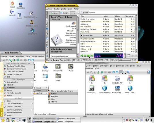This screenshot has width=154, height=123.
Task: Sort playlist by Lungime column header
Action: pyautogui.click(x=130, y=16)
